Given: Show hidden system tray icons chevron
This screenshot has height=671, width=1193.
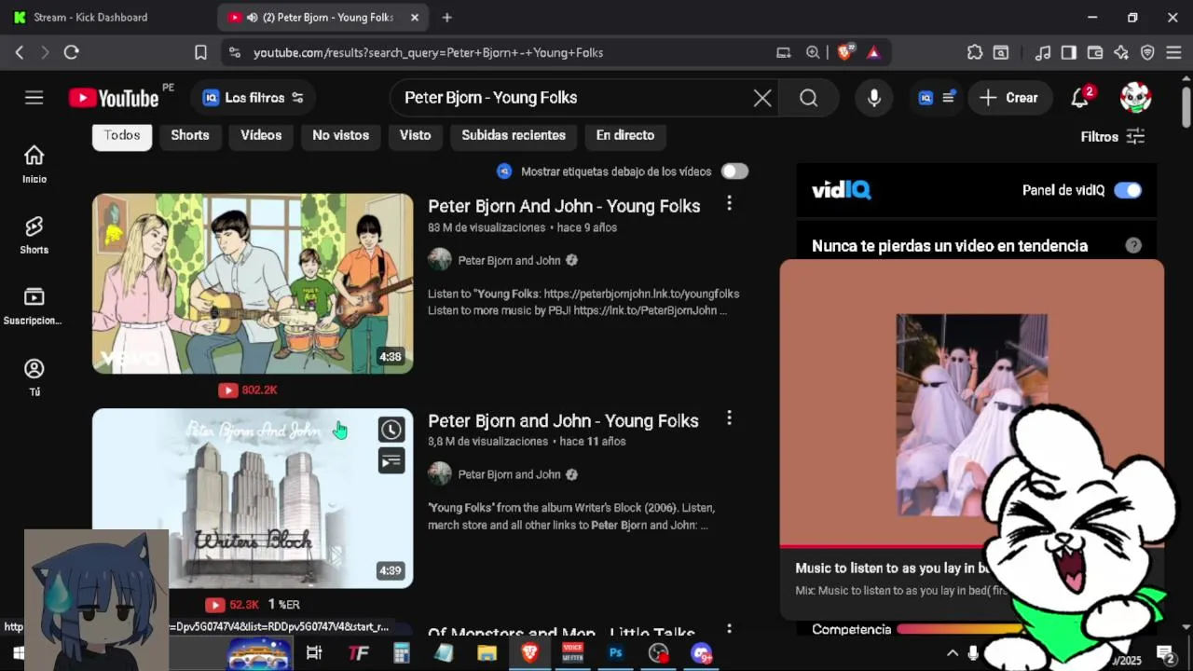Looking at the screenshot, I should coord(952,653).
